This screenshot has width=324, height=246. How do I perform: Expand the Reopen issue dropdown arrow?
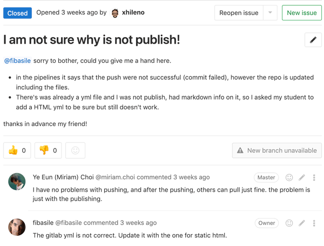point(270,13)
